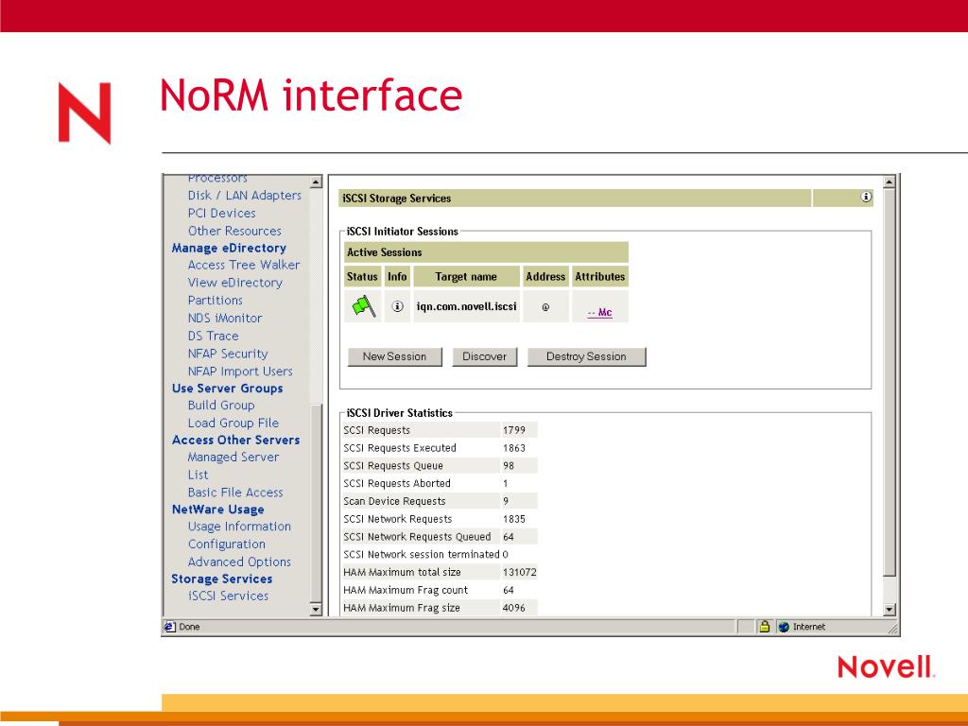Open PCI Devices link

(x=221, y=213)
